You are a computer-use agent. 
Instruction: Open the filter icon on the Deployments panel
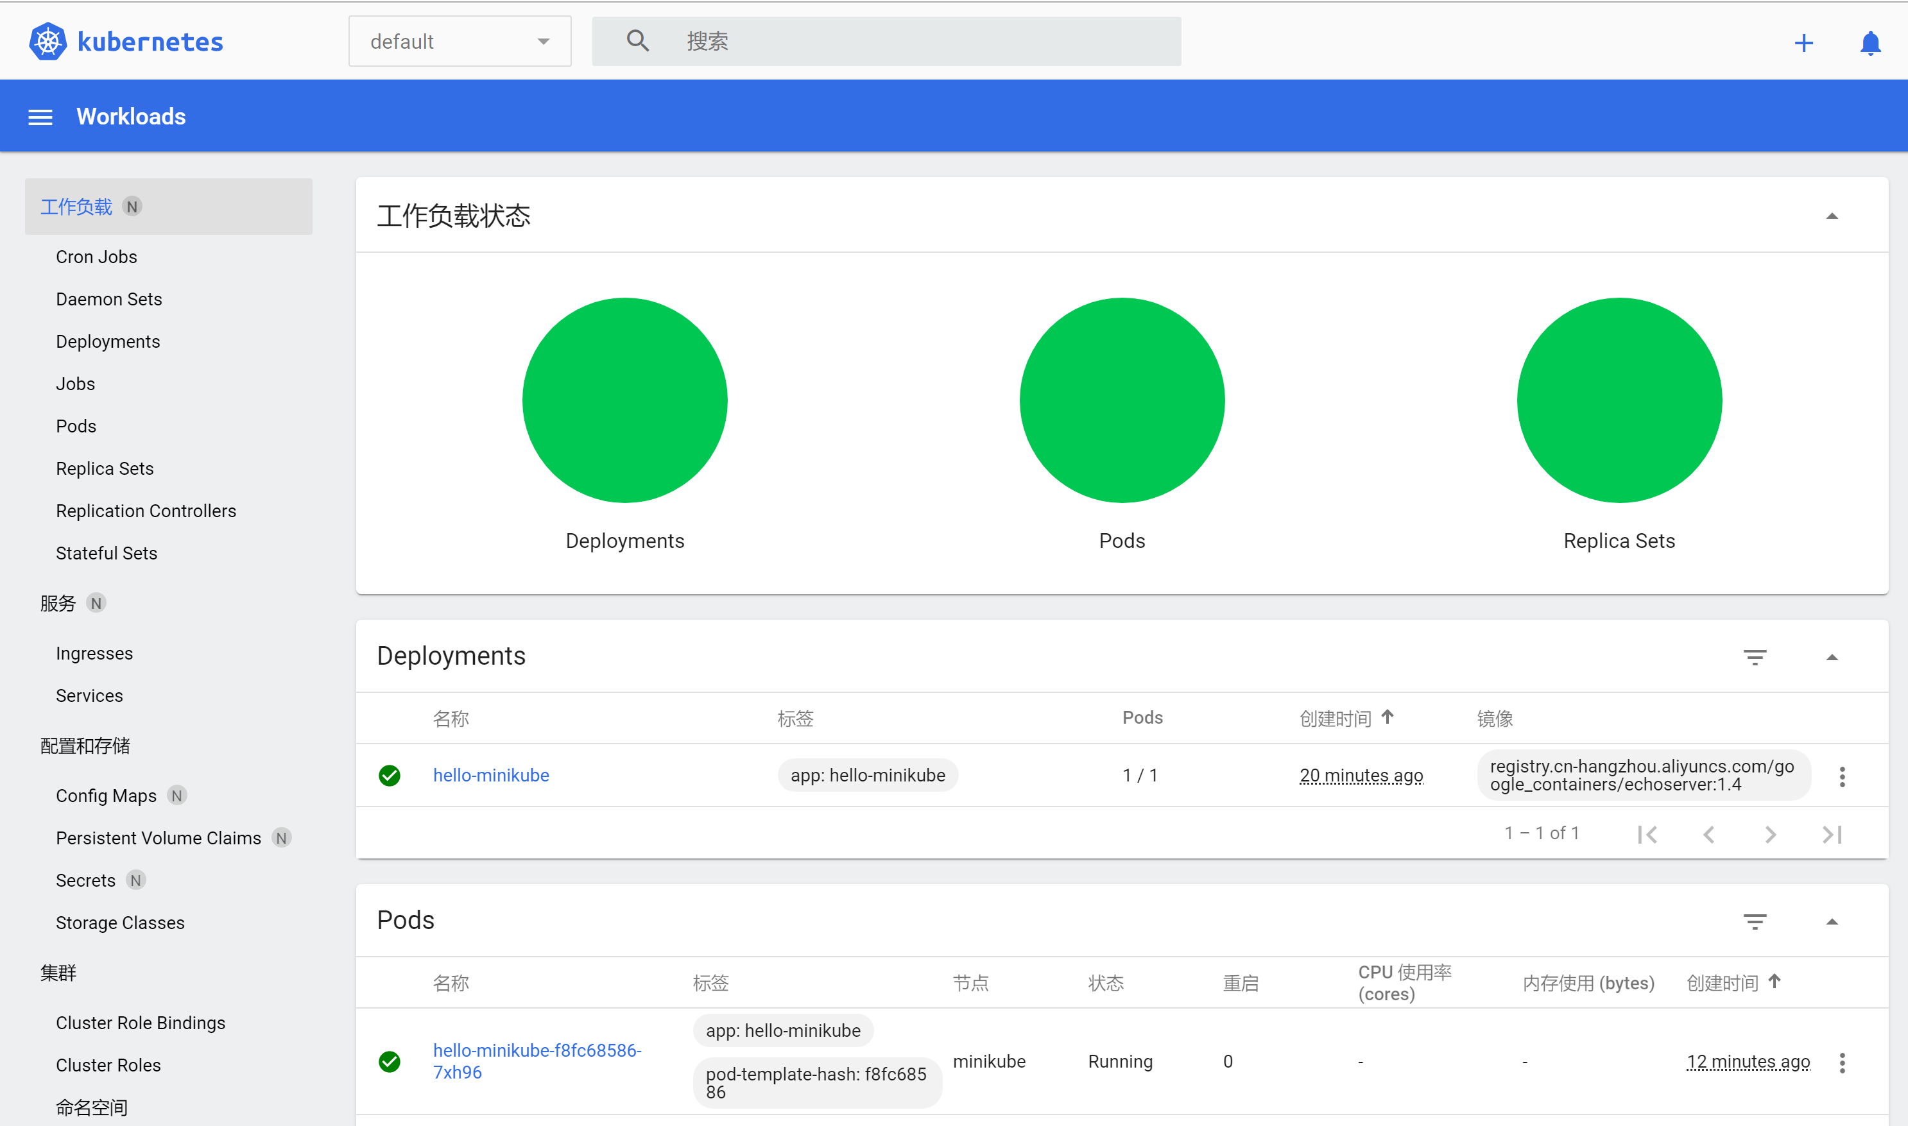[1755, 656]
